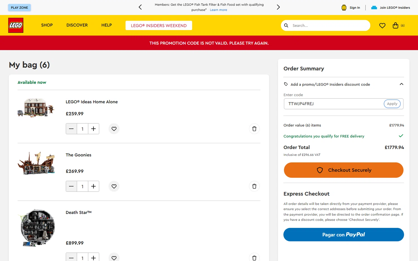Open the shopping bag icon in header
Viewport: 418px width, 261px height.
pos(395,25)
